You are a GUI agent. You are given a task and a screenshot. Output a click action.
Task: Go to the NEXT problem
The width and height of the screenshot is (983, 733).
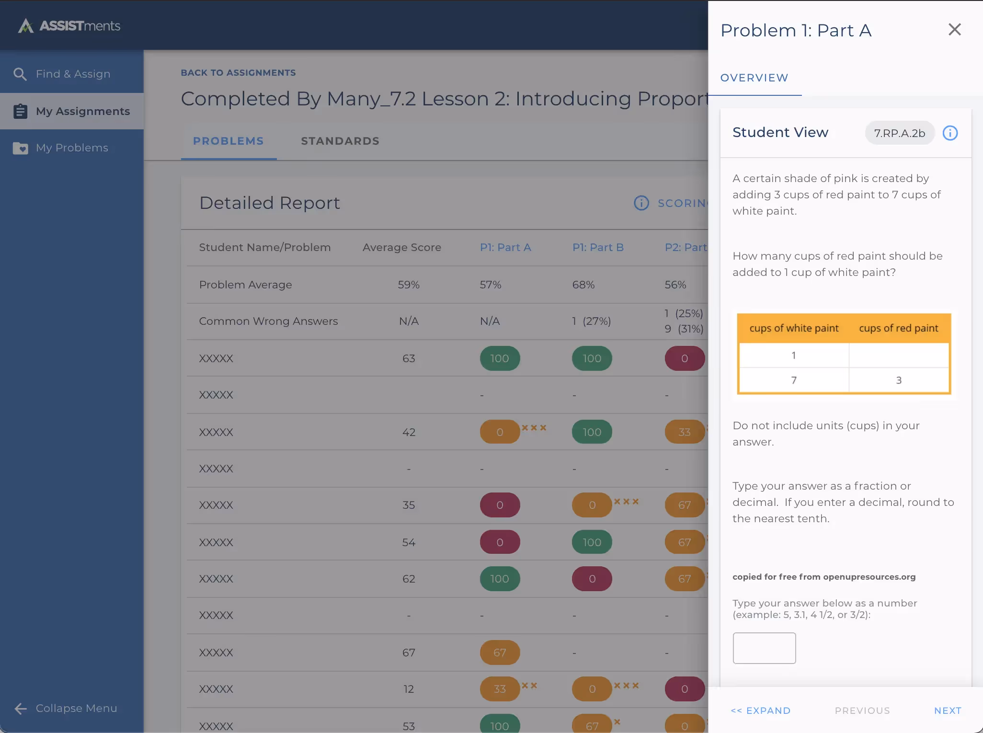[948, 710]
